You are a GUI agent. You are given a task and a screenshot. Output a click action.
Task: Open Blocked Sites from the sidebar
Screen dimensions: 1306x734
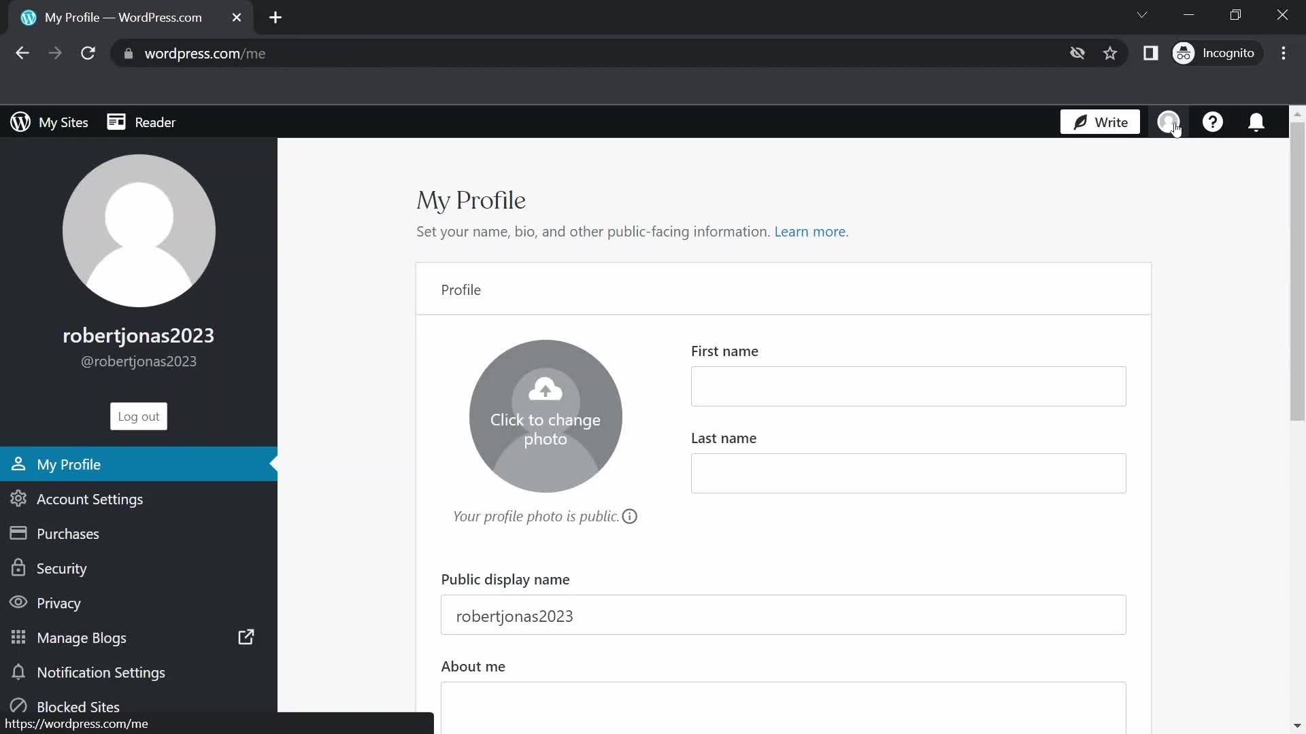tap(78, 707)
